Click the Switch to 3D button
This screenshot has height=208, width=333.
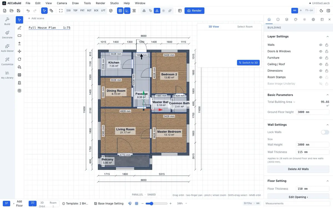pyautogui.click(x=248, y=63)
